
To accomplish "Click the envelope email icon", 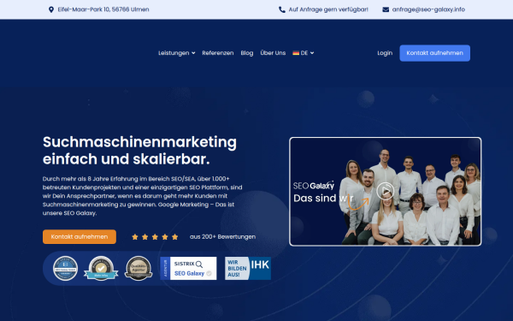I will click(x=386, y=9).
